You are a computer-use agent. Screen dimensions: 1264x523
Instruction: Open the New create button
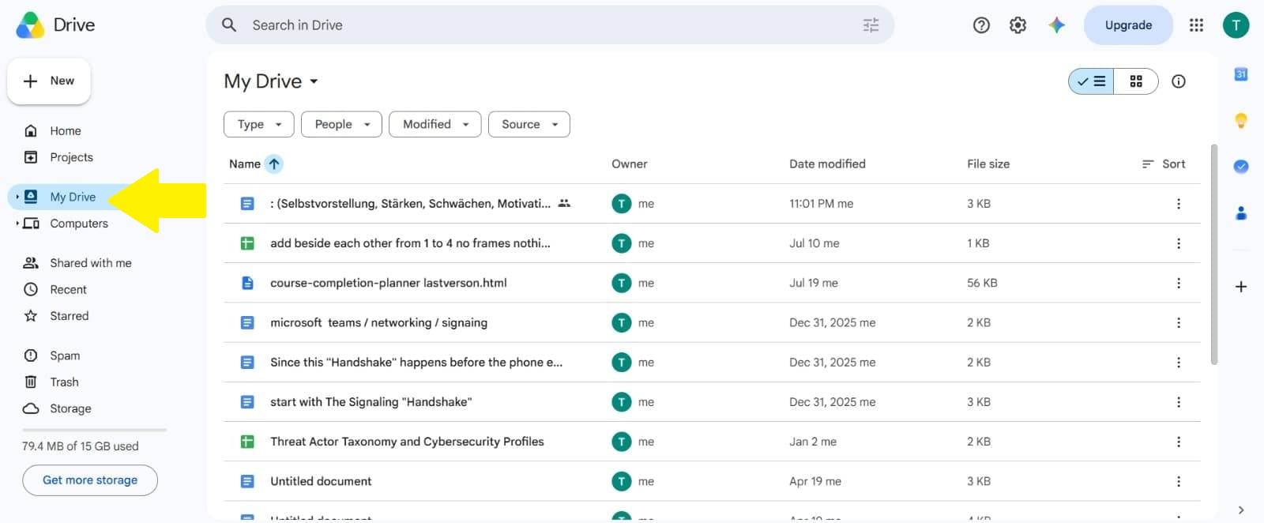[x=49, y=81]
